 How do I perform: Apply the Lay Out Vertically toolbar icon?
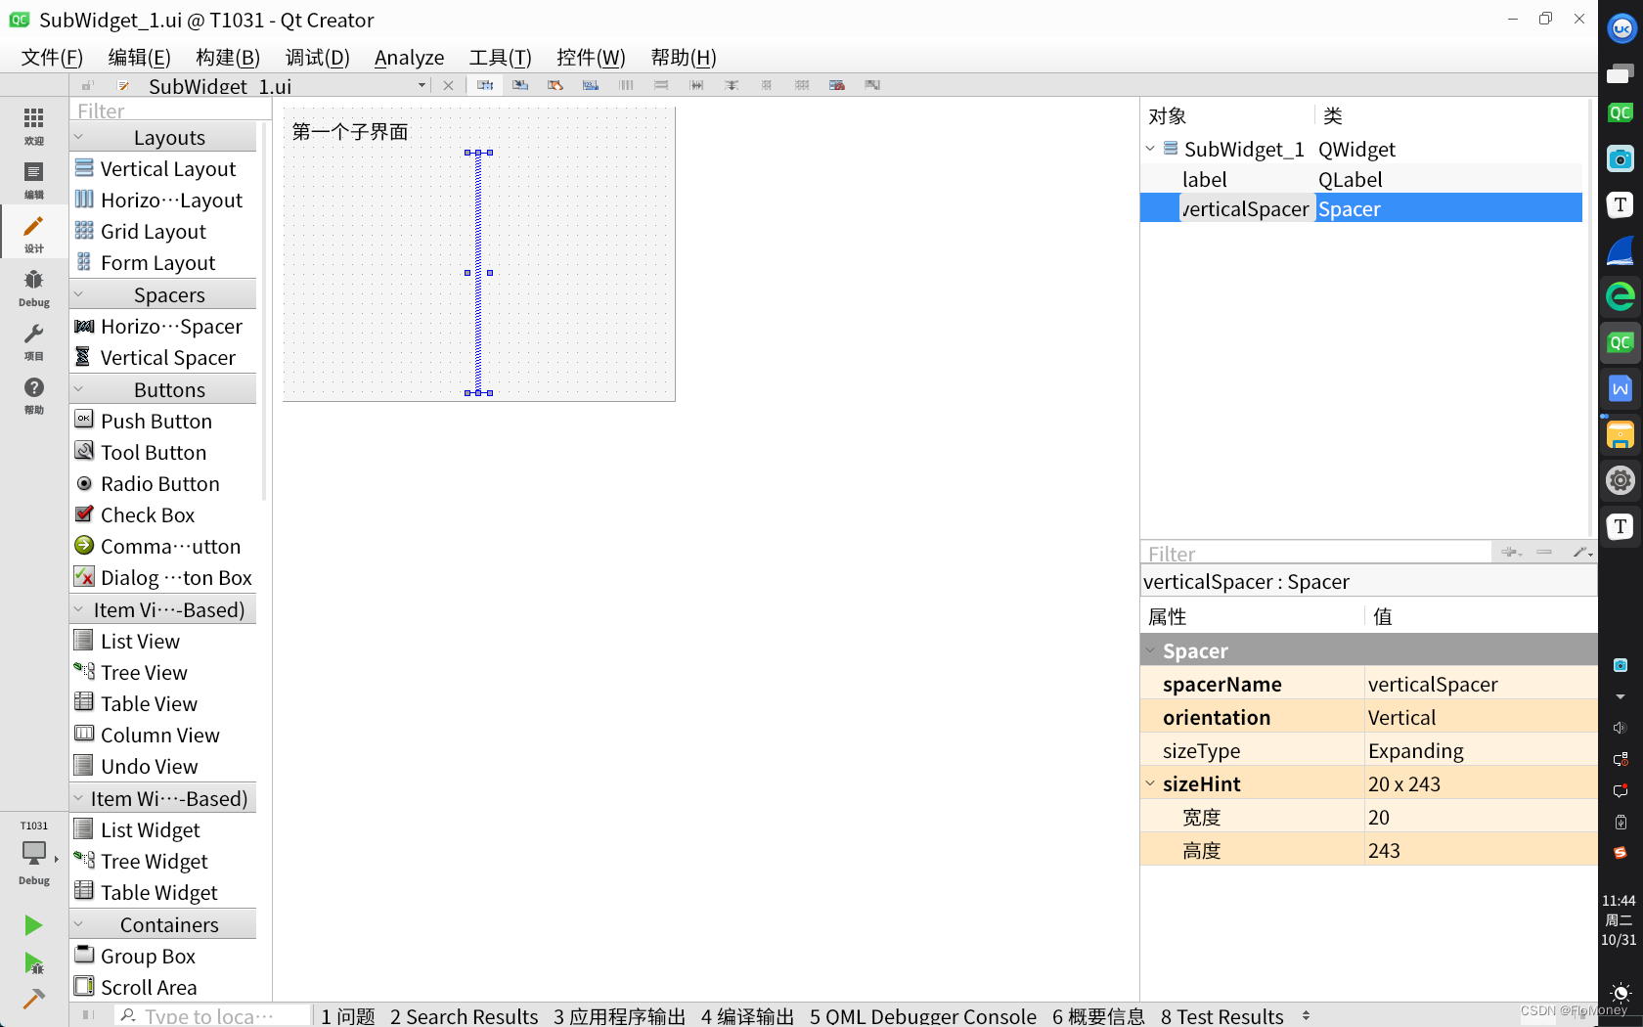[662, 85]
